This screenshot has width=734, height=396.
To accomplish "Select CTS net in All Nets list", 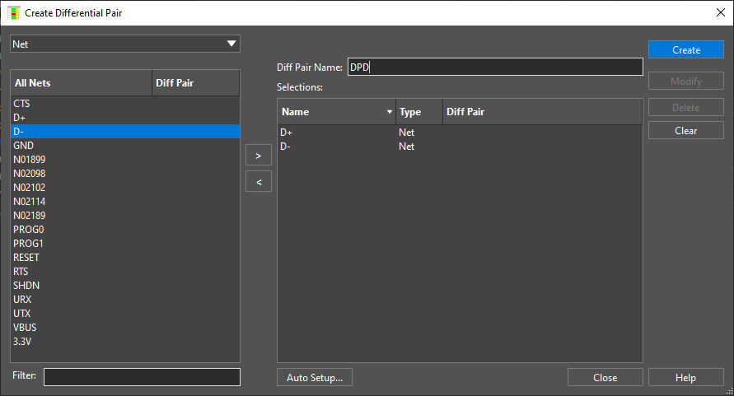I will (x=125, y=104).
